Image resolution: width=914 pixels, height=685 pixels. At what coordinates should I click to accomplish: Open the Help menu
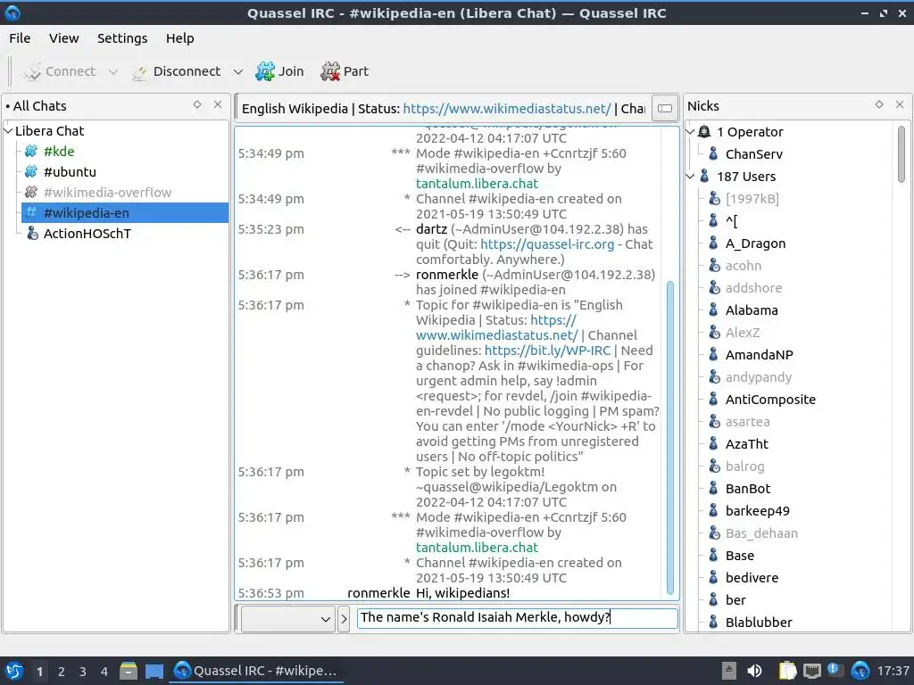179,38
